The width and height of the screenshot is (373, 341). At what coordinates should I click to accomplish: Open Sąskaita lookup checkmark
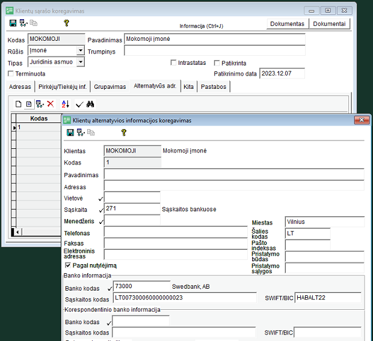[x=101, y=210]
